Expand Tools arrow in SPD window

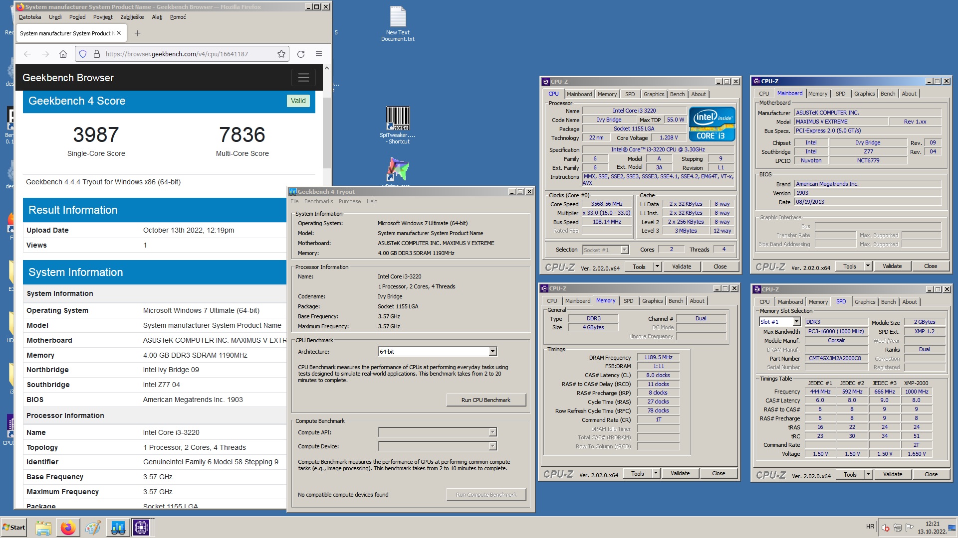[x=868, y=474]
